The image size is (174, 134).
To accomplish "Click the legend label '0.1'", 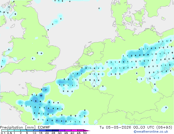I will pos(3,133).
